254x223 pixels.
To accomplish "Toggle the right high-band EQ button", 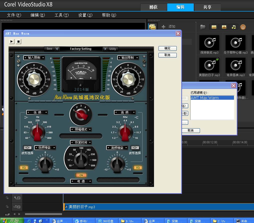I will pos(138,168).
